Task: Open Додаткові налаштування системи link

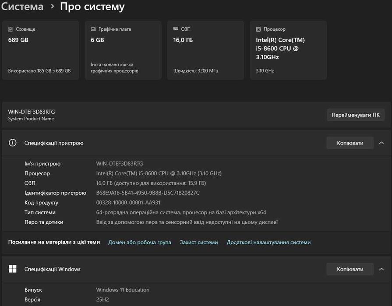Action: (x=268, y=242)
